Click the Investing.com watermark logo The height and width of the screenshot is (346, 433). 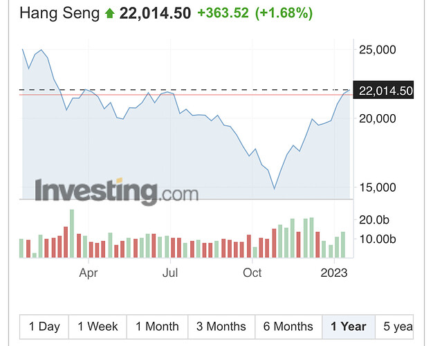(117, 190)
